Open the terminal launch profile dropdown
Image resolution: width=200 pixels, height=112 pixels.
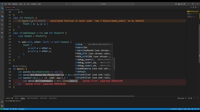point(187,98)
